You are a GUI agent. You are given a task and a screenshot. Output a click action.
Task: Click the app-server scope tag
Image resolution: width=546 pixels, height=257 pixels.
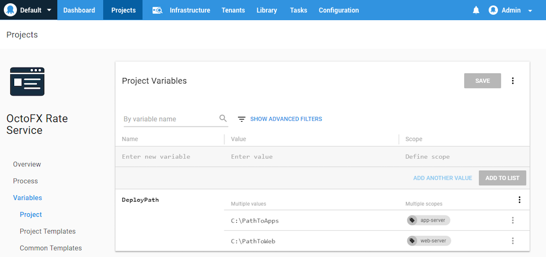(x=429, y=220)
